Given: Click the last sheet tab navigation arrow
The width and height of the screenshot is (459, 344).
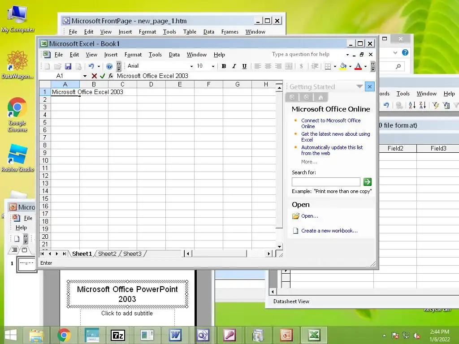Looking at the screenshot, I should click(x=64, y=254).
